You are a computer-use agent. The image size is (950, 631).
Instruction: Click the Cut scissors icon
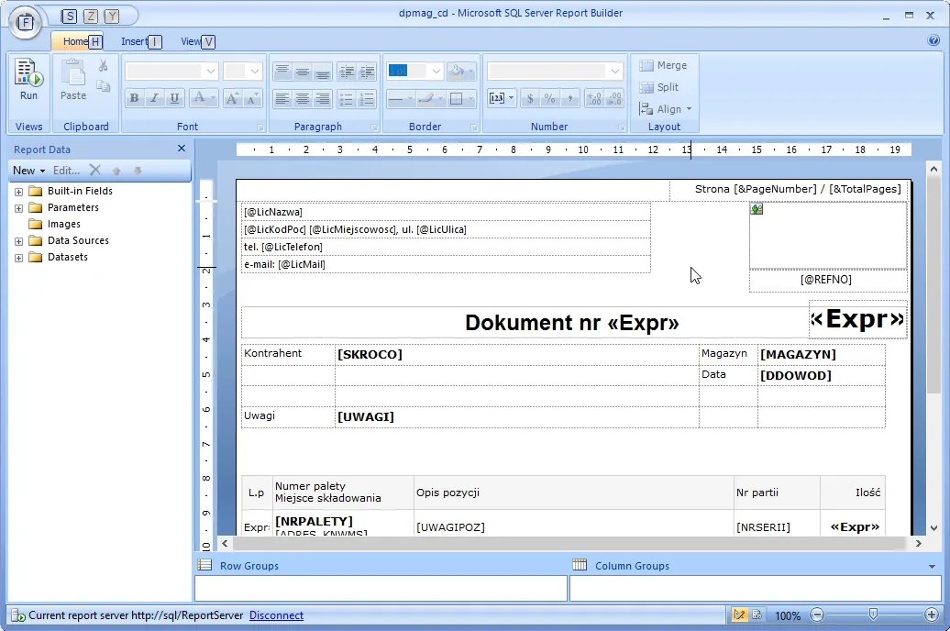pyautogui.click(x=103, y=65)
